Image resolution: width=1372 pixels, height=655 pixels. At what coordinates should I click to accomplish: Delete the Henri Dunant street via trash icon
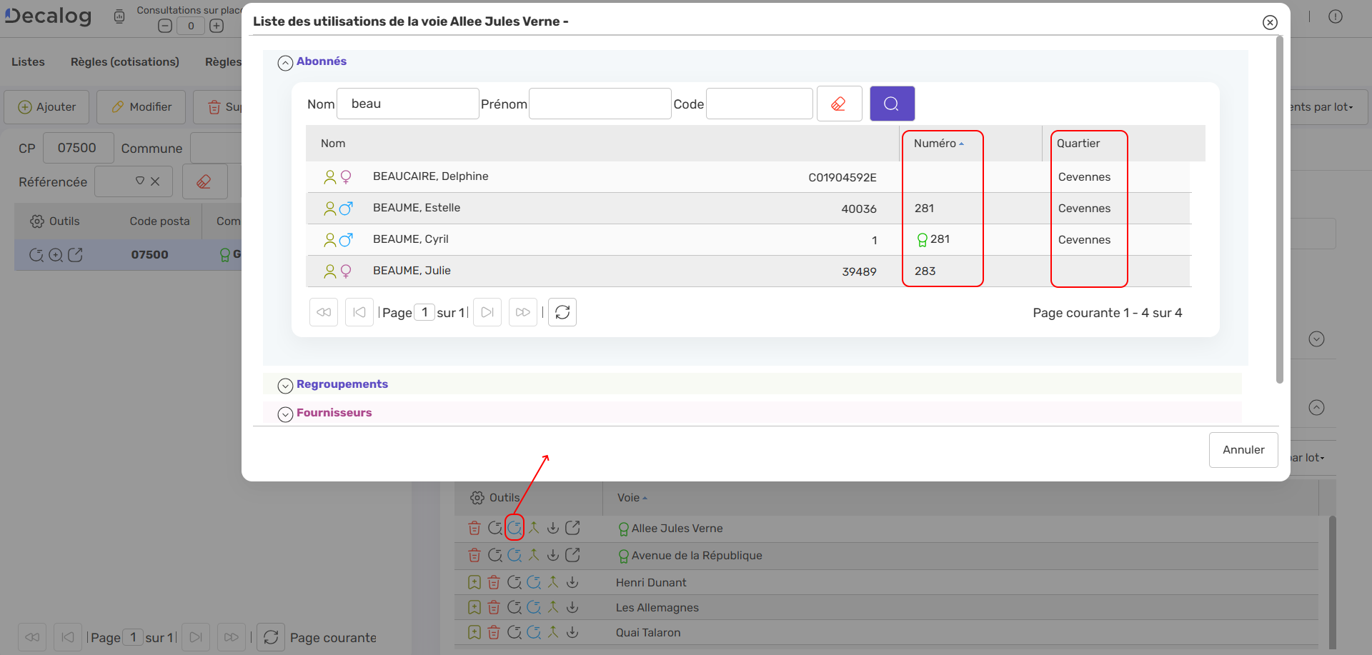(494, 582)
